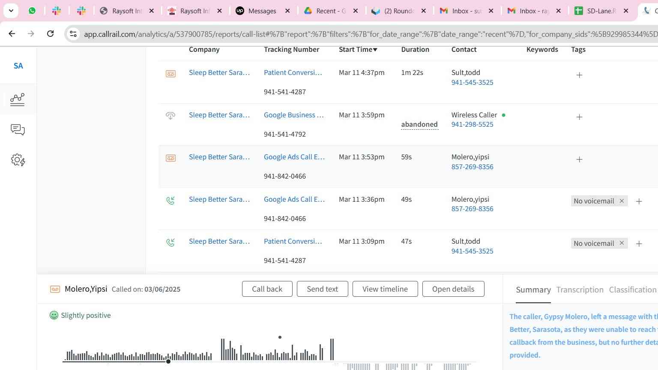This screenshot has height=370, width=658.
Task: Click voicemail icon for 3:53pm call
Action: tap(170, 158)
